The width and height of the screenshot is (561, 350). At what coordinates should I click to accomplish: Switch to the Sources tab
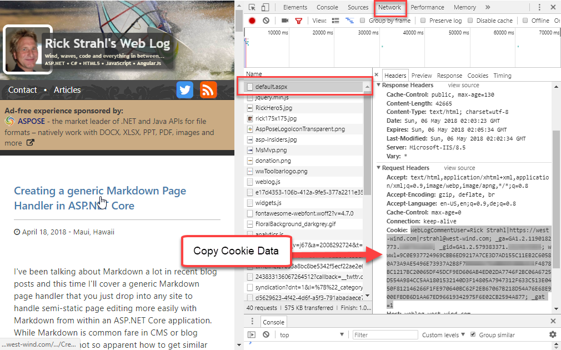coord(358,7)
